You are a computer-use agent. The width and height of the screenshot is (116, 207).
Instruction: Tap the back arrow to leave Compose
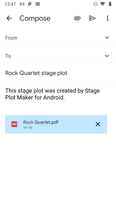tap(9, 18)
